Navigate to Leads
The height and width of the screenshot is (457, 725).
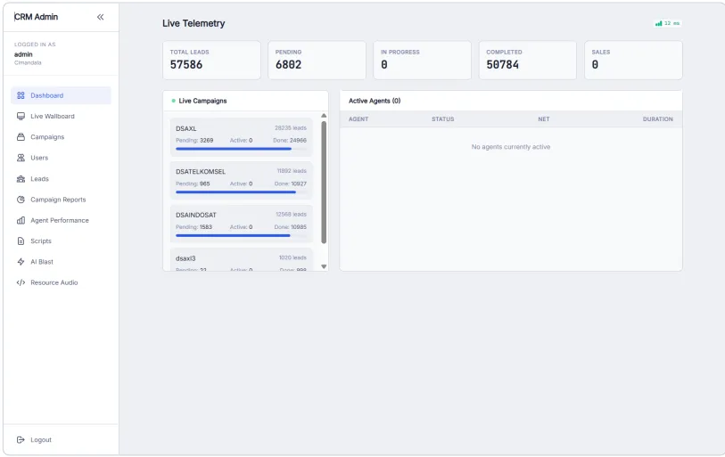pos(61,179)
